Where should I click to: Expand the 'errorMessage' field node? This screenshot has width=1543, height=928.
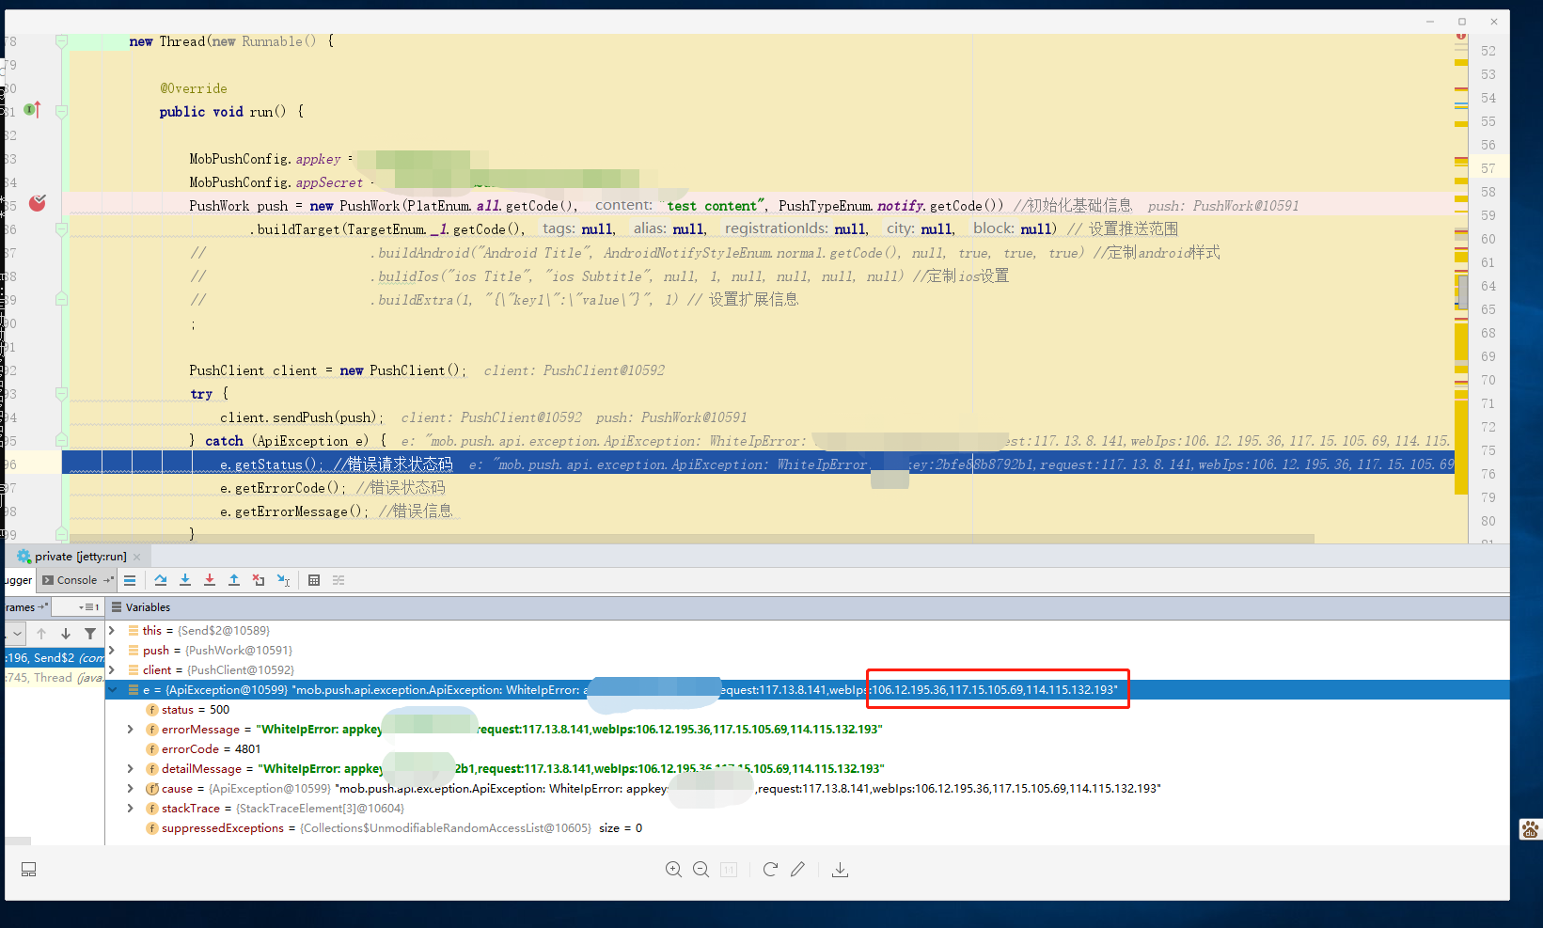pyautogui.click(x=131, y=730)
